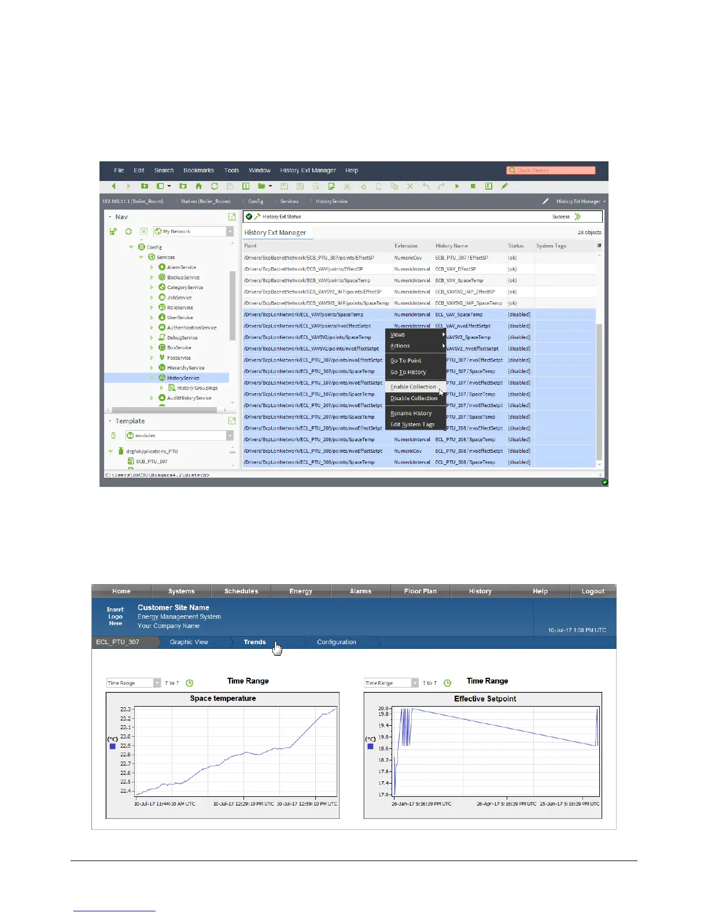Screen dimensions: 708x916
Task: Click the blue Effective Setpoint legend swatch
Action: point(370,747)
